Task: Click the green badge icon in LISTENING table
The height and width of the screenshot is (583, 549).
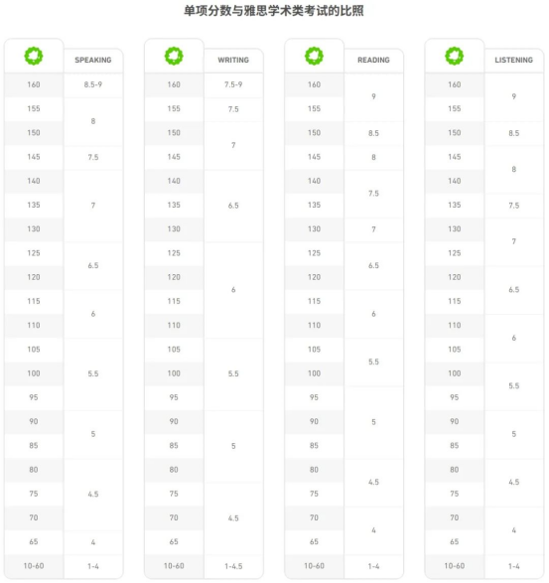Action: (455, 57)
